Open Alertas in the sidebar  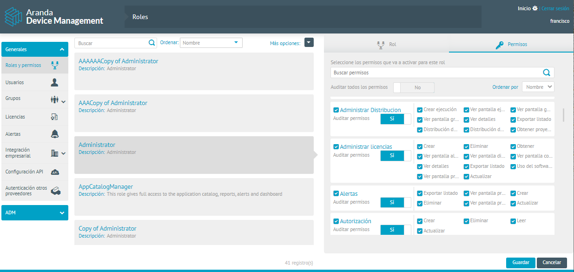[35, 134]
